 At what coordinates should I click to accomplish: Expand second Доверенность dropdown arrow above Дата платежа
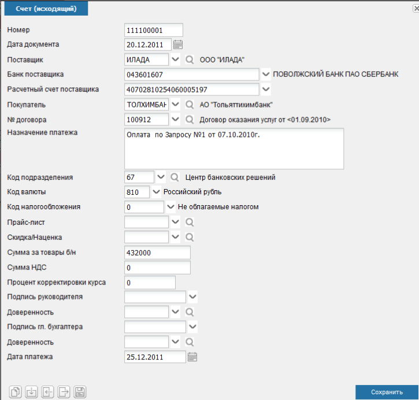pyautogui.click(x=175, y=342)
